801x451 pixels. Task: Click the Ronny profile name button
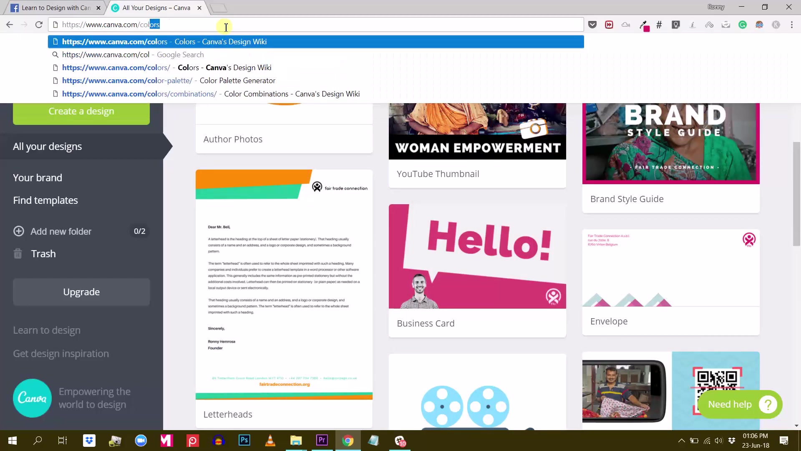click(716, 7)
